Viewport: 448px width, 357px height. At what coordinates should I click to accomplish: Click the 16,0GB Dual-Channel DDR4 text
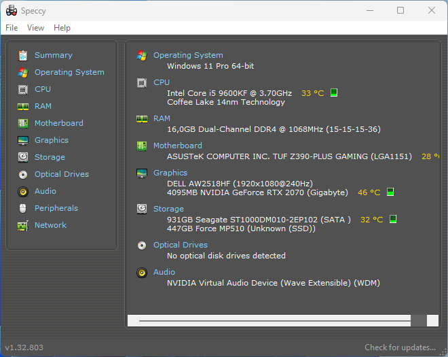coord(274,129)
